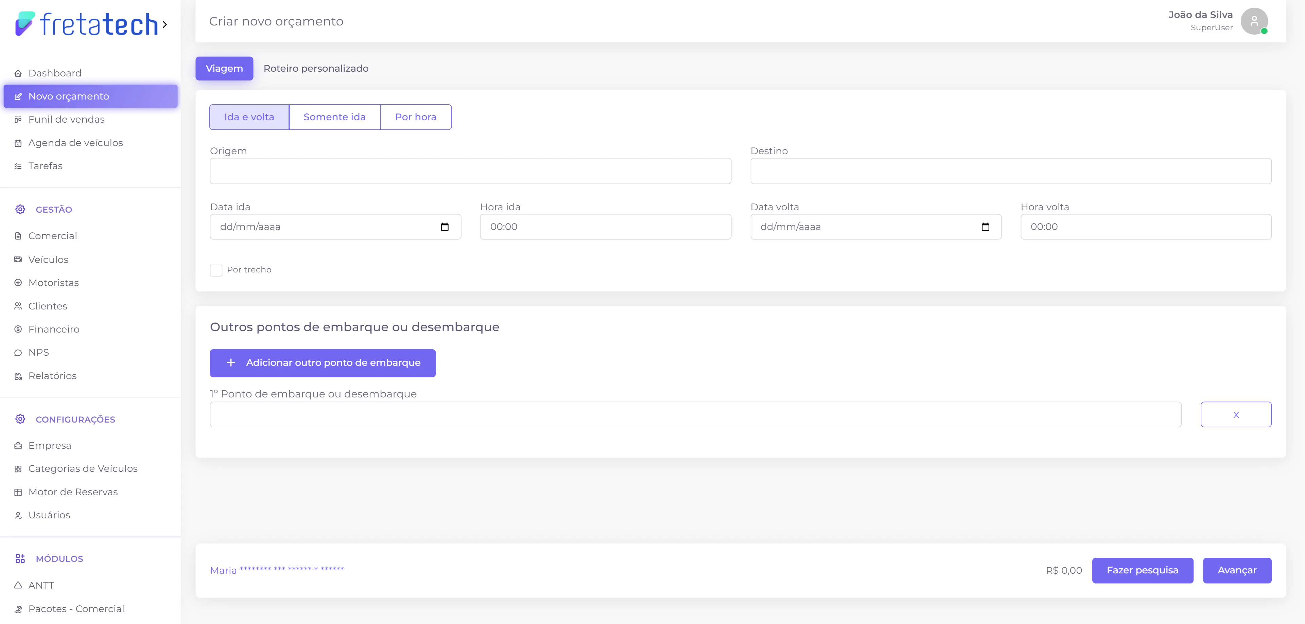The image size is (1305, 624).
Task: Switch to Roteiro personalizado tab
Action: coord(316,68)
